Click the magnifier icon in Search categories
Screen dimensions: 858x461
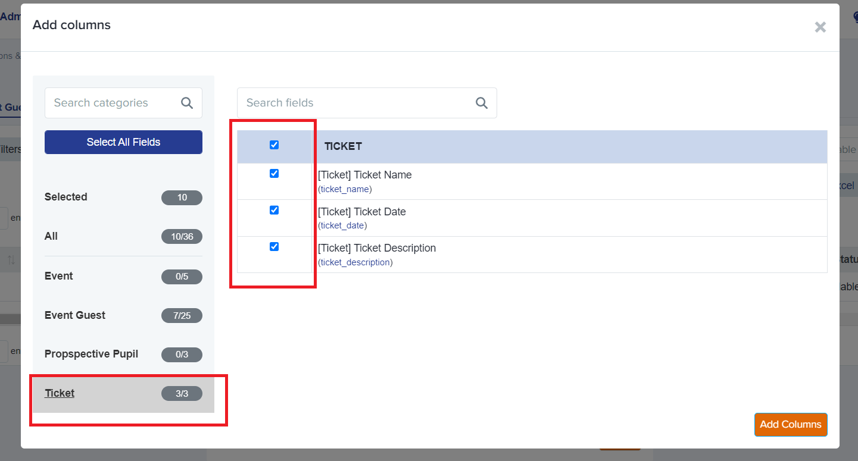pyautogui.click(x=187, y=102)
